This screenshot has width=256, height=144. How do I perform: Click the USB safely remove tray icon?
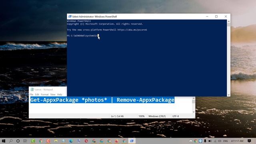(x=205, y=141)
